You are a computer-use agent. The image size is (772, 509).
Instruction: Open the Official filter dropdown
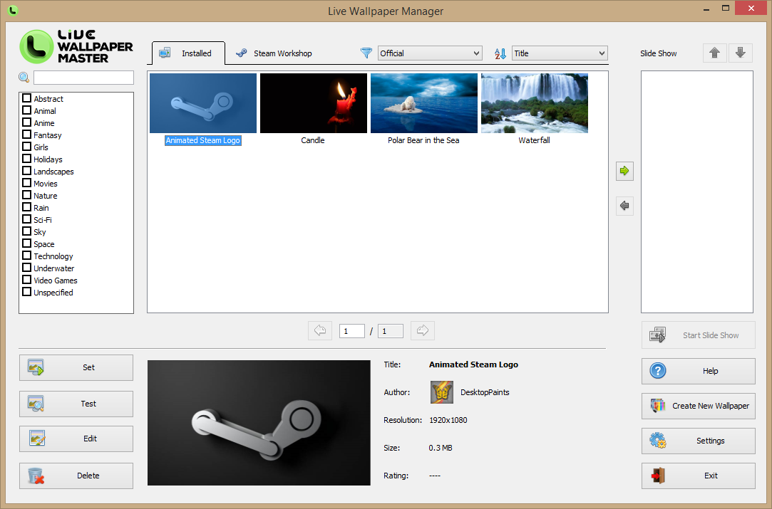(430, 53)
